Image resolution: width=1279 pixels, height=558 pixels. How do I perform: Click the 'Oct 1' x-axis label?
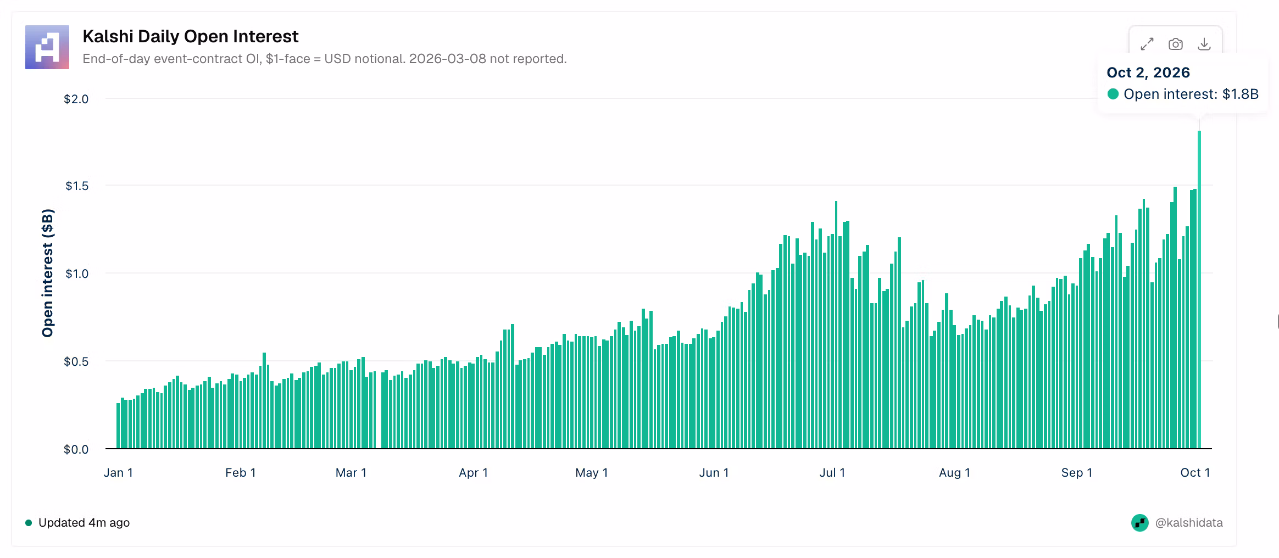point(1195,472)
